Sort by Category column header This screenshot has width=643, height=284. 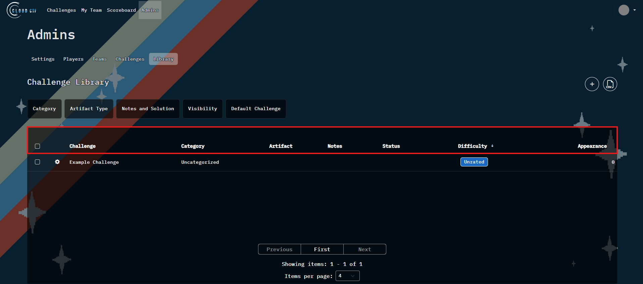click(x=193, y=146)
